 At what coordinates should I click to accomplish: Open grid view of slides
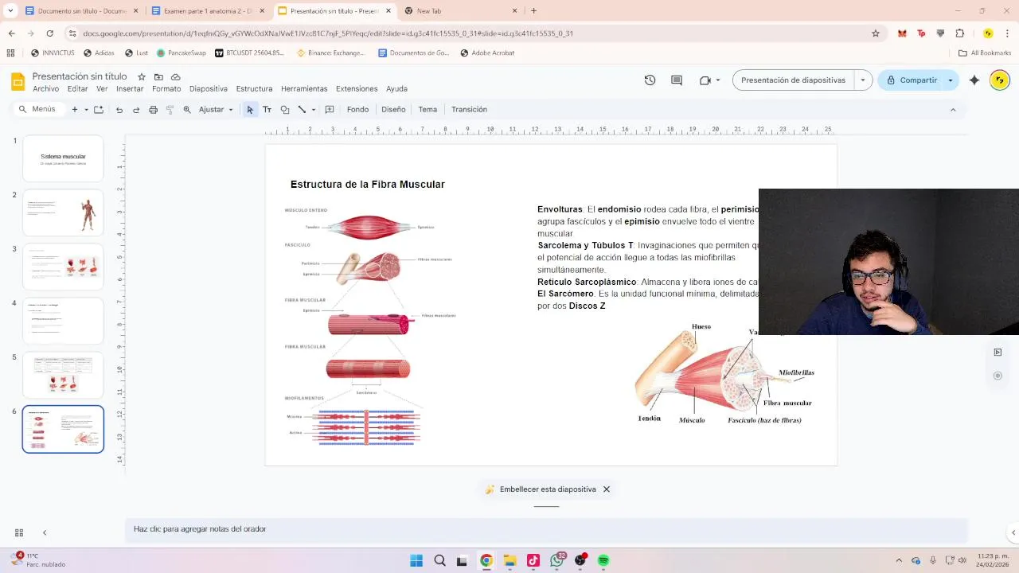19,532
